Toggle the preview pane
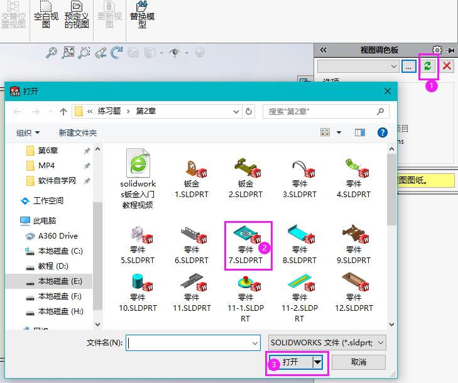This screenshot has height=383, width=458. (x=360, y=133)
